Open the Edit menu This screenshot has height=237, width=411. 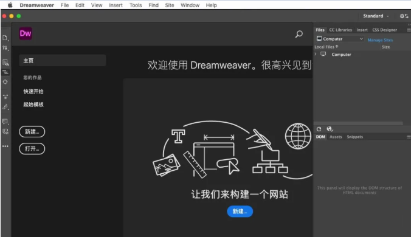tap(80, 5)
